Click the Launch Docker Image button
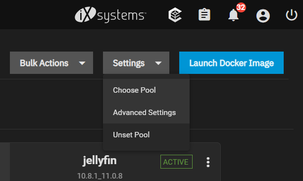This screenshot has width=303, height=181. (231, 62)
